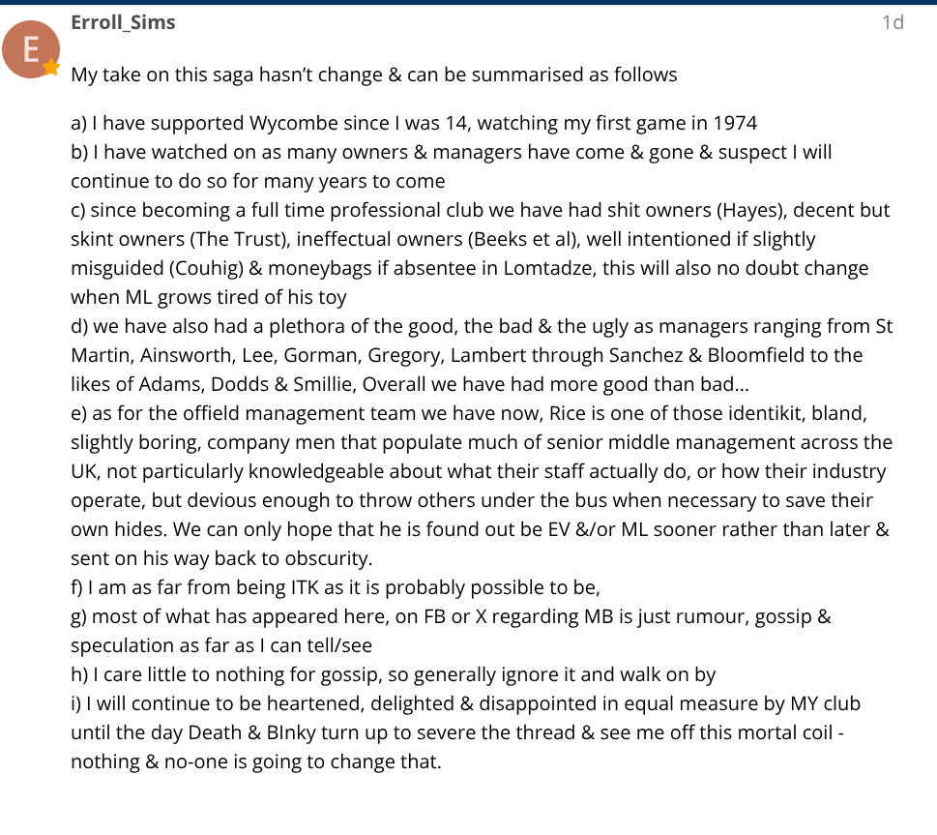Click line starting "d) we have also had"
Screen dimensions: 937x835
coord(482,326)
